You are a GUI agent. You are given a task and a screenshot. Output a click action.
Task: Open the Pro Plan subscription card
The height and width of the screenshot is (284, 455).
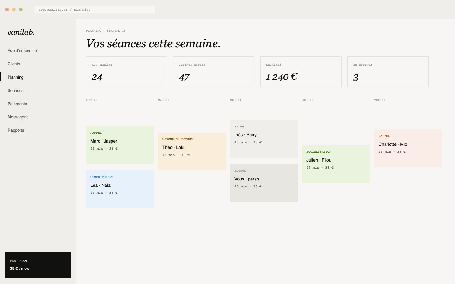(x=38, y=265)
